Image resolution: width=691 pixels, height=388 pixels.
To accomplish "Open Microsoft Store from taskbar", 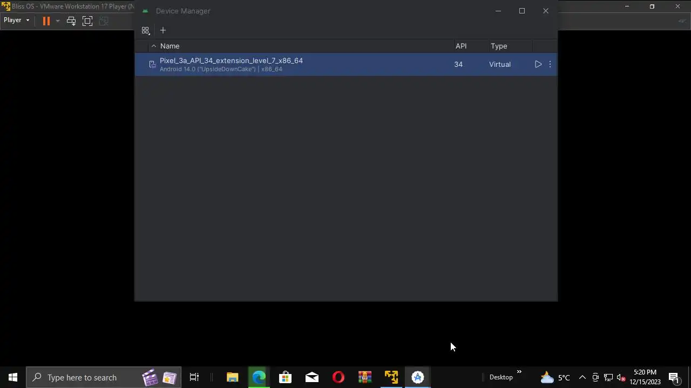I will pyautogui.click(x=285, y=377).
